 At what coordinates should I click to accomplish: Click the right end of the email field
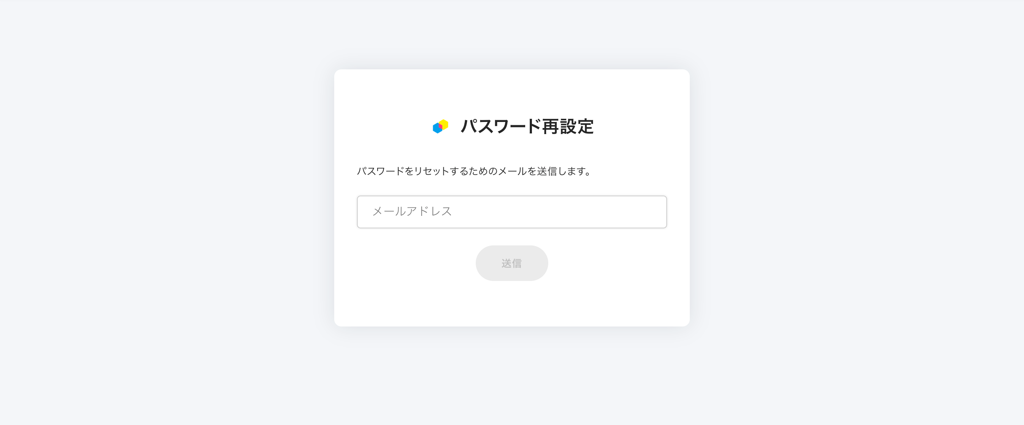652,212
